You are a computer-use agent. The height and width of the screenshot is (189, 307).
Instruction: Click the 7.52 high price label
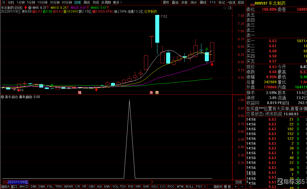tap(164, 17)
